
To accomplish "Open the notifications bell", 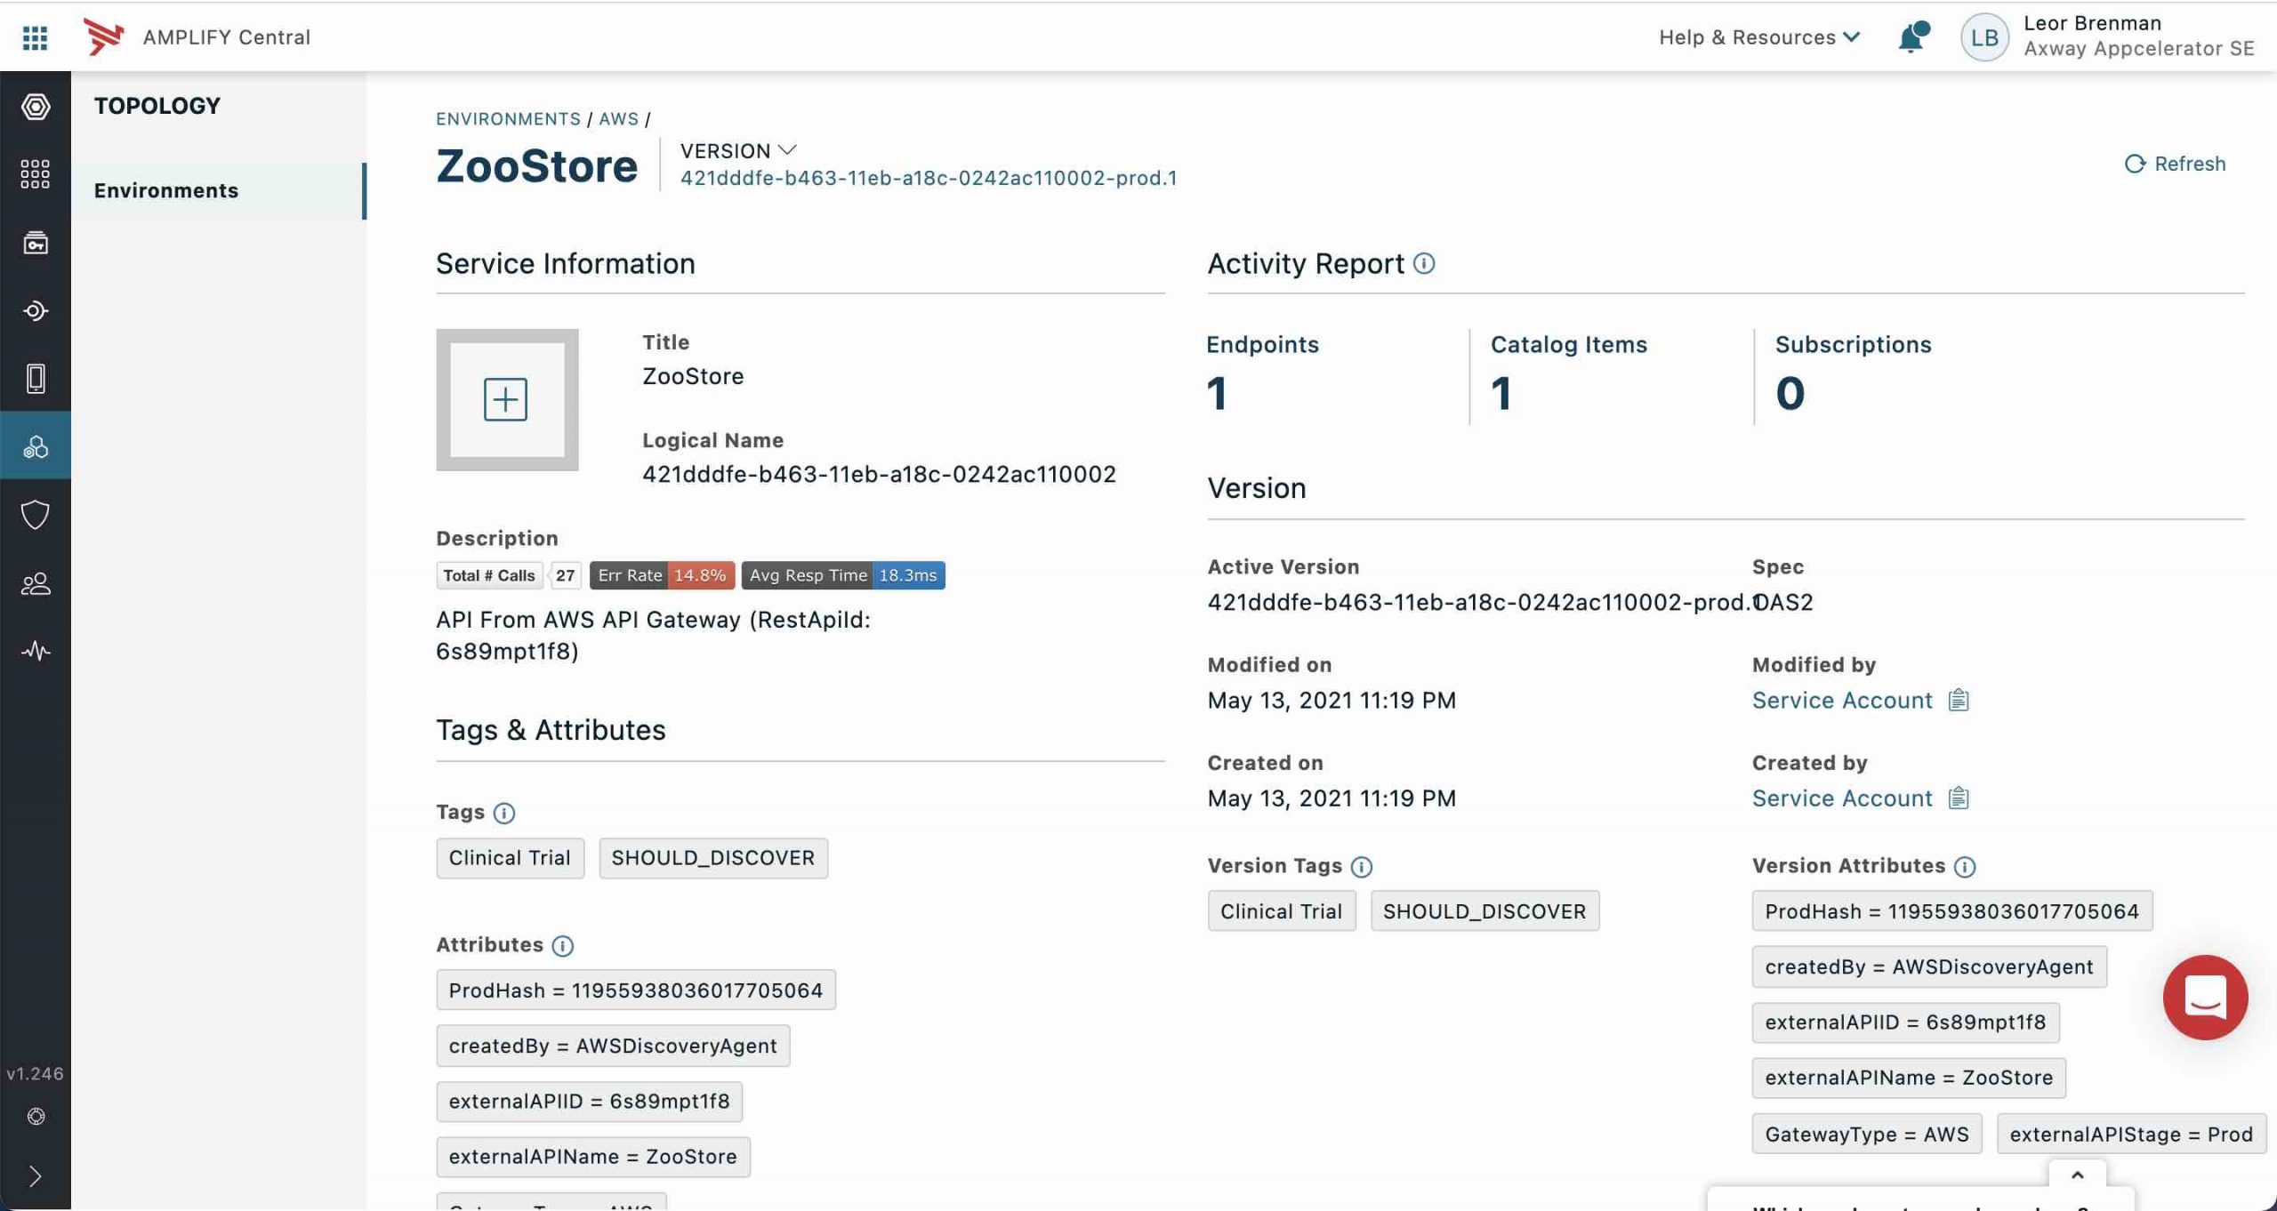I will point(1912,37).
